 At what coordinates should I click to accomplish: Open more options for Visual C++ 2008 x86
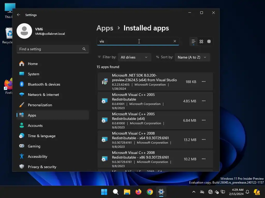pyautogui.click(x=204, y=159)
